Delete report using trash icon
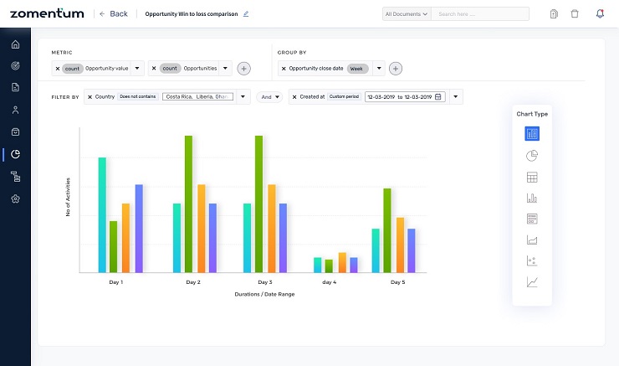 [575, 14]
